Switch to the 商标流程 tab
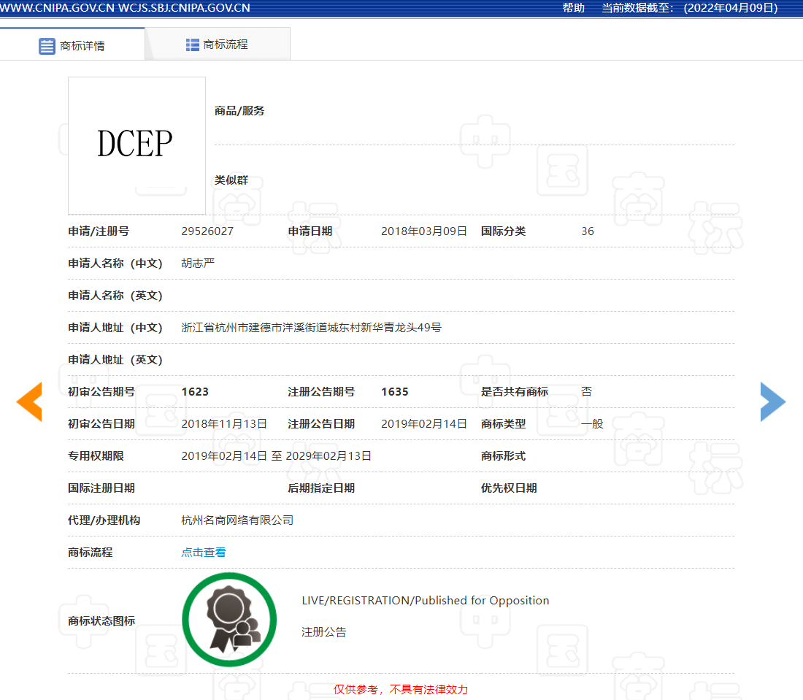 point(218,45)
